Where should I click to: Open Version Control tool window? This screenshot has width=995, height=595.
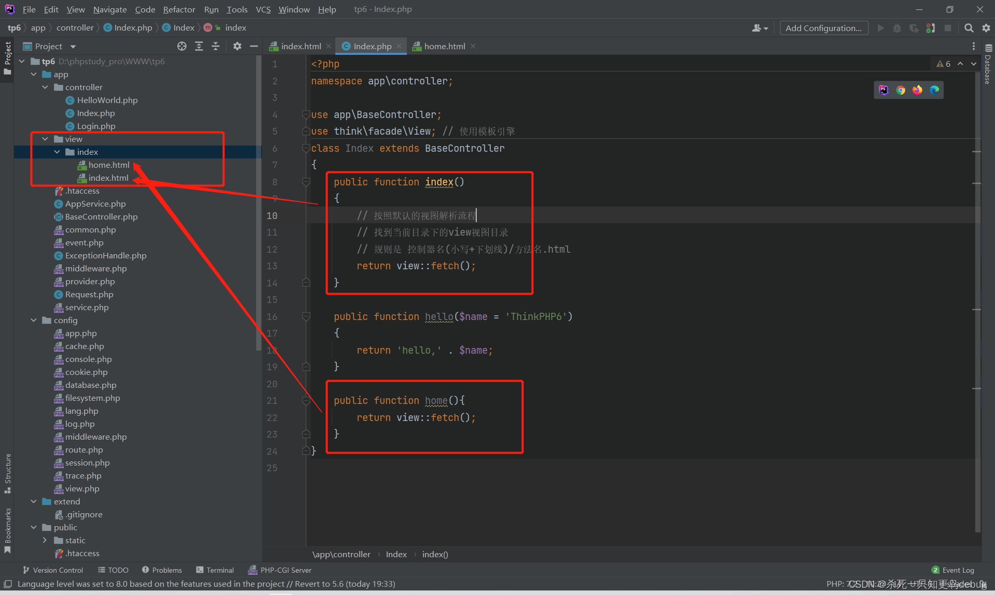click(x=53, y=570)
